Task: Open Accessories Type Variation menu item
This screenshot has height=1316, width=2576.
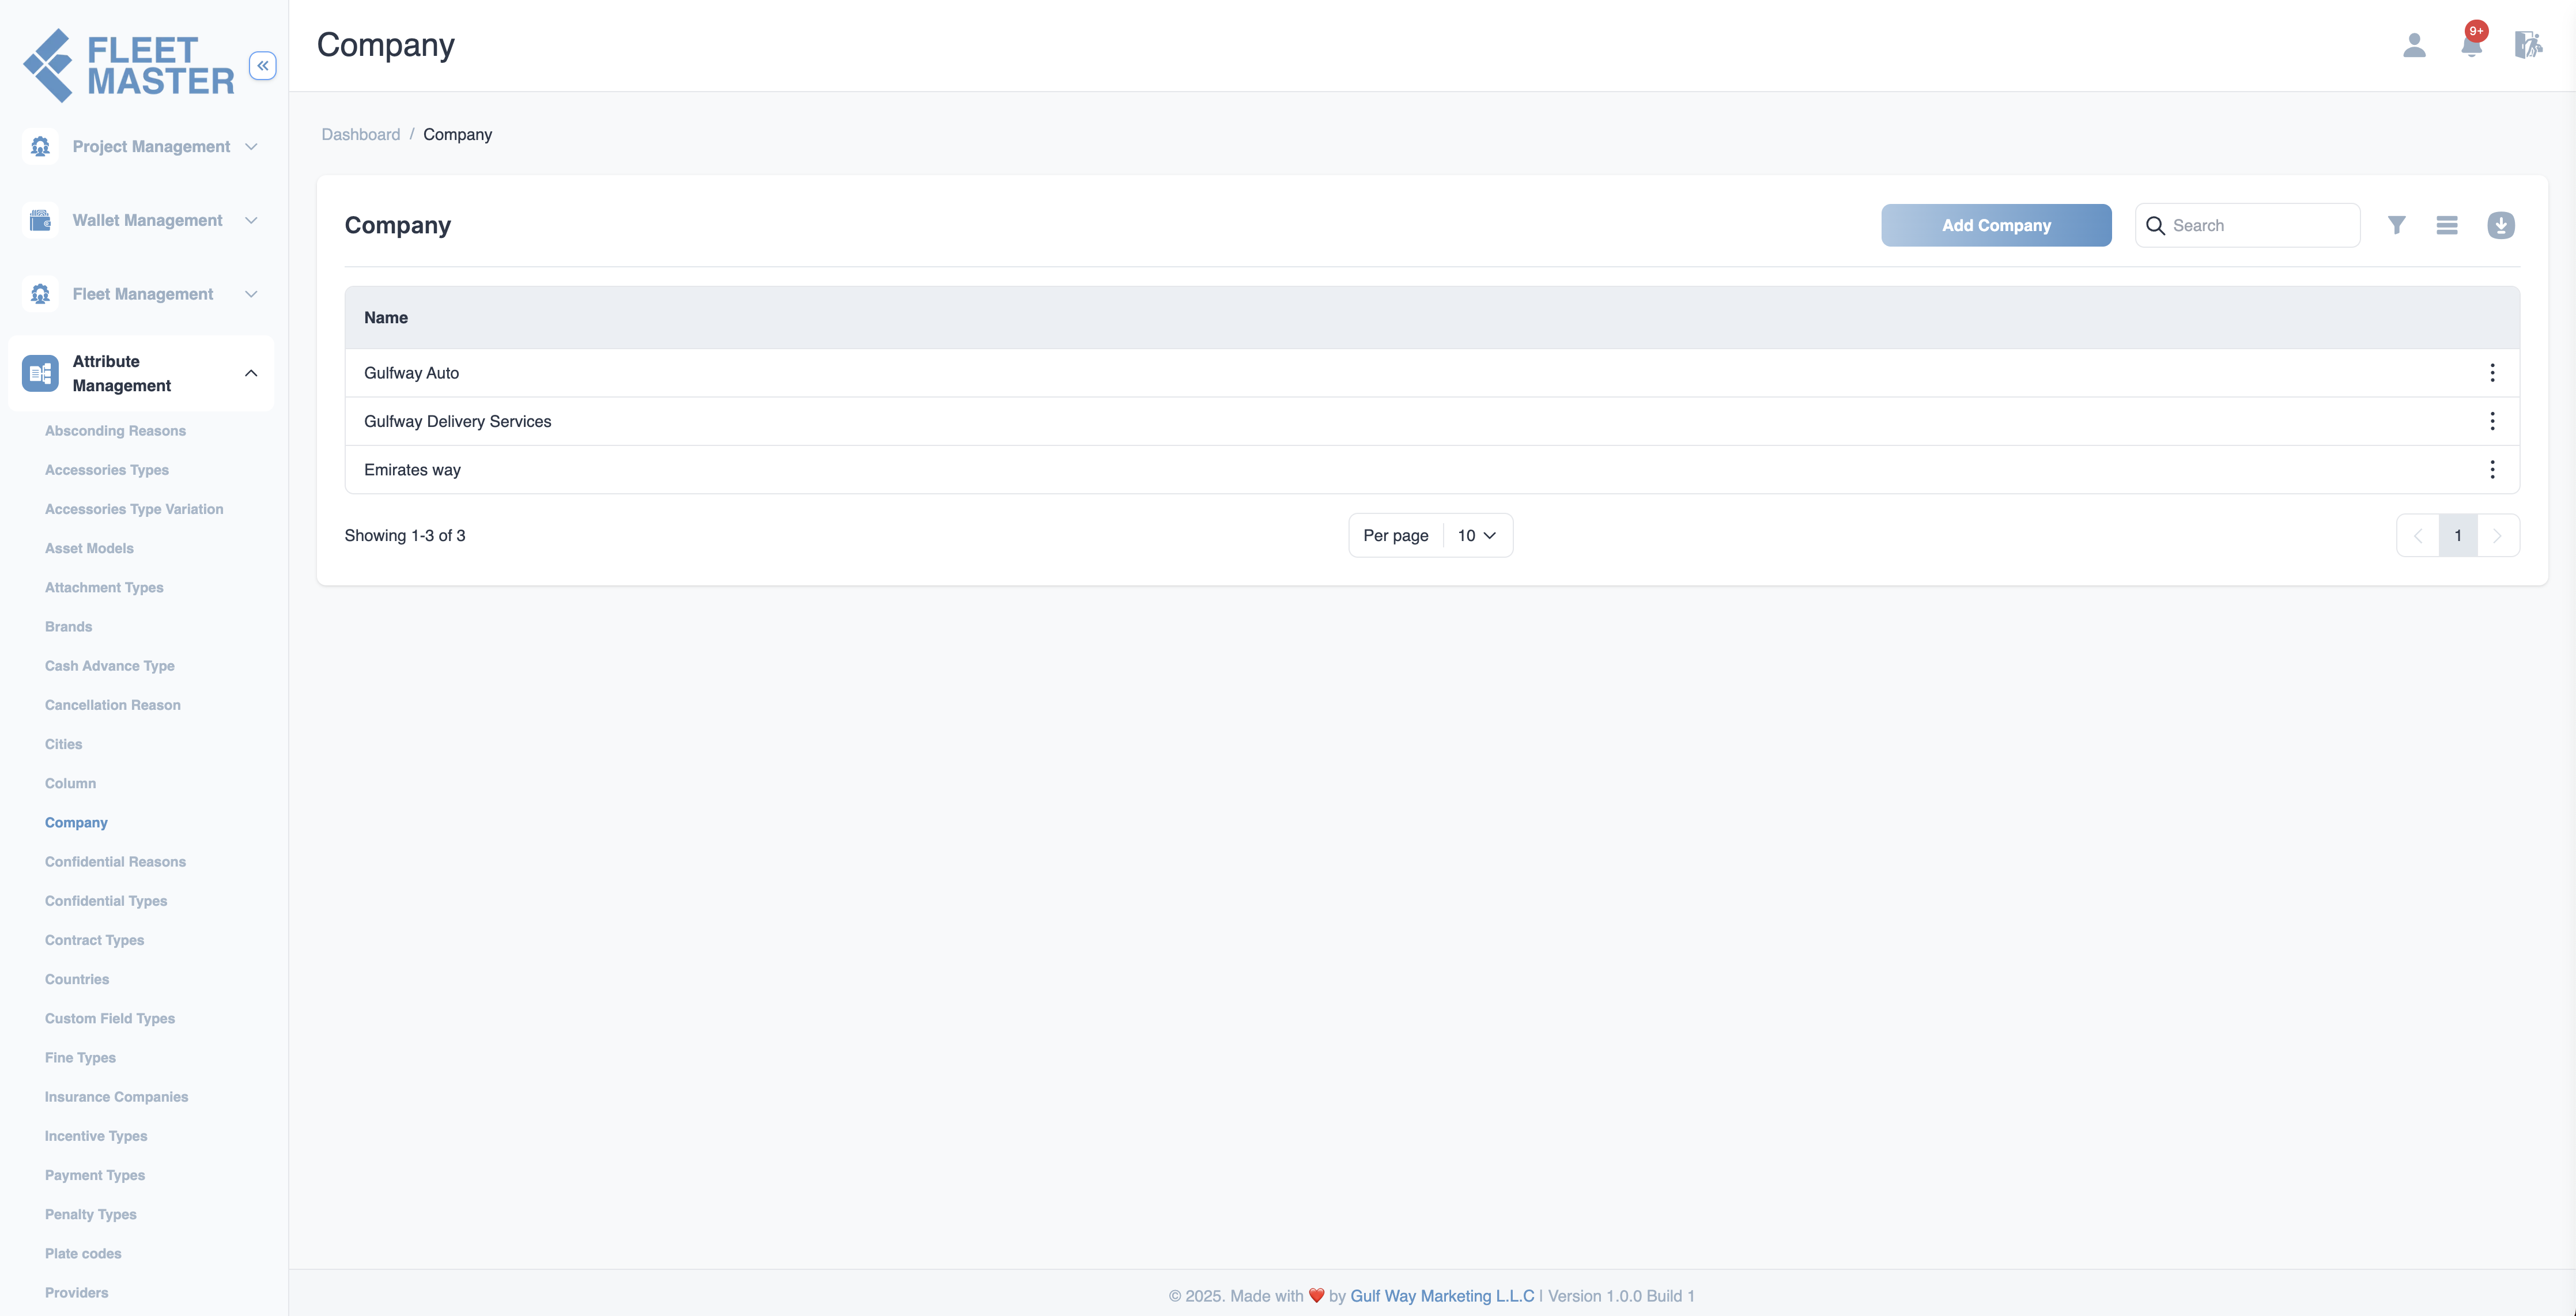Action: click(x=134, y=509)
